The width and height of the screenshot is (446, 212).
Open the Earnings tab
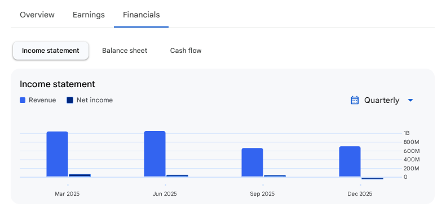pyautogui.click(x=89, y=15)
